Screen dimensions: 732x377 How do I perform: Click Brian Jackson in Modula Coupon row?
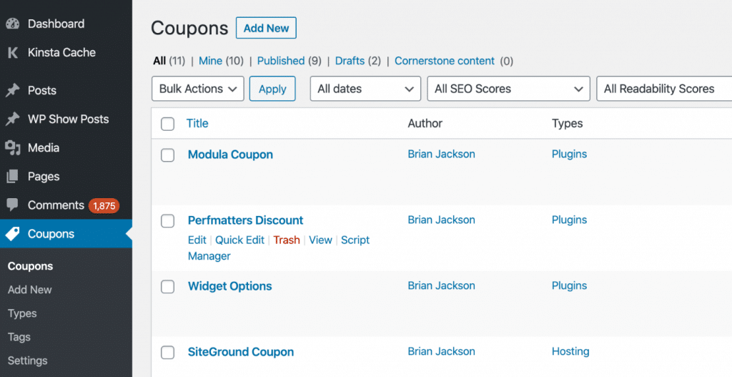point(442,155)
